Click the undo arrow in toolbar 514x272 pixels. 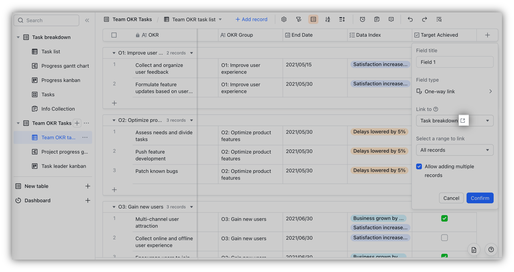[x=410, y=19]
